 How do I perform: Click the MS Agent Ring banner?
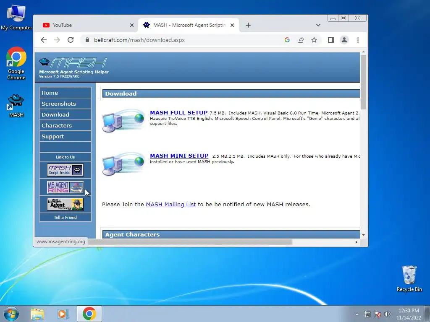65,187
